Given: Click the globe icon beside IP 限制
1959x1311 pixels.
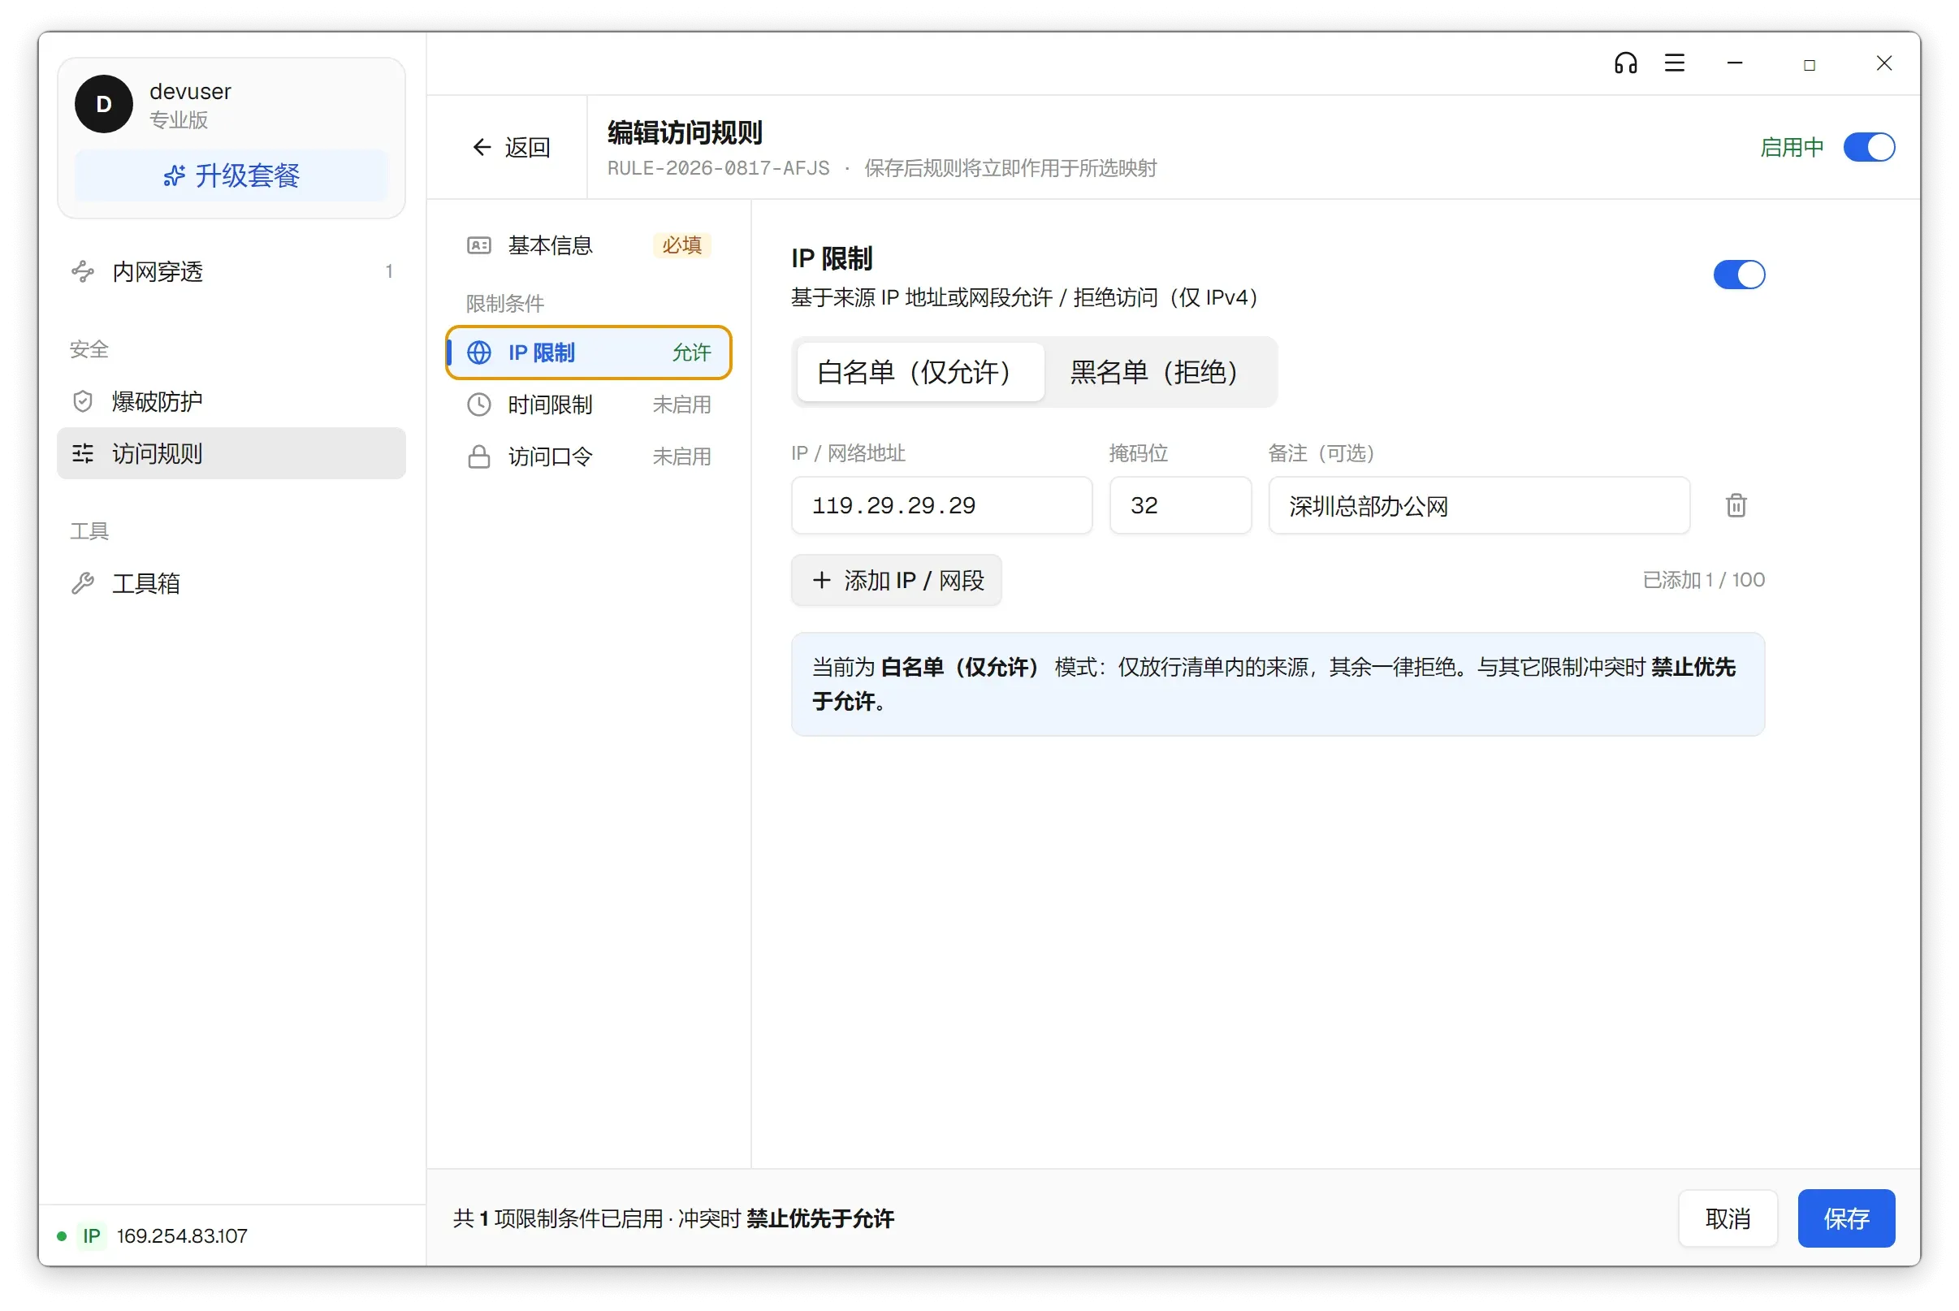Looking at the screenshot, I should (x=479, y=353).
